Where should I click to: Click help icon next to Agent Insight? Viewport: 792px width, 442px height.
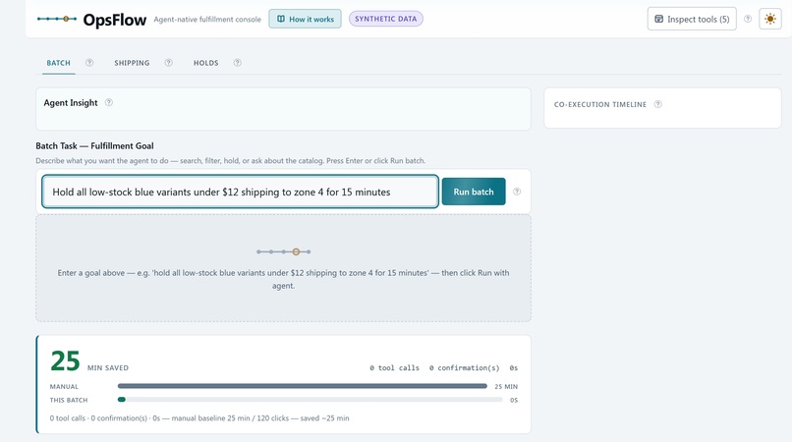coord(109,102)
